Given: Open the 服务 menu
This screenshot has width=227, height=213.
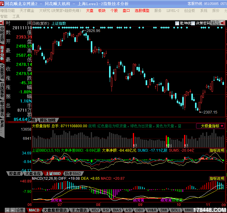Looking at the screenshot, I should (158, 11).
